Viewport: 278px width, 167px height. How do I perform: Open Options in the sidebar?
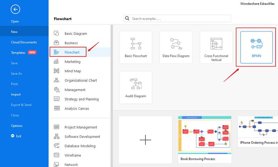17,126
